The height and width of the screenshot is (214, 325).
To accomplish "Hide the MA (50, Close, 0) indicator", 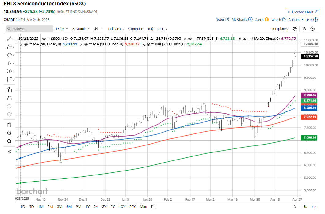I will coord(26,44).
